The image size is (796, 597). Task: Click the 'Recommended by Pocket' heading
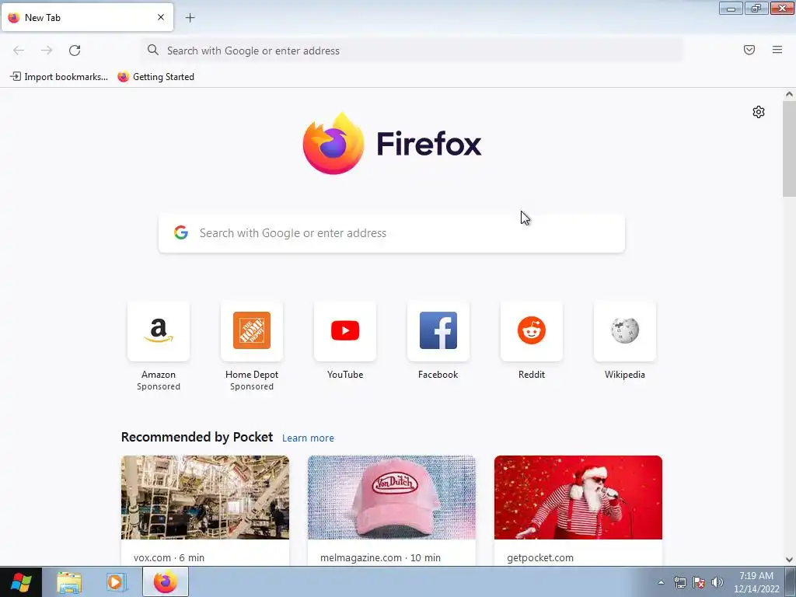click(x=197, y=437)
